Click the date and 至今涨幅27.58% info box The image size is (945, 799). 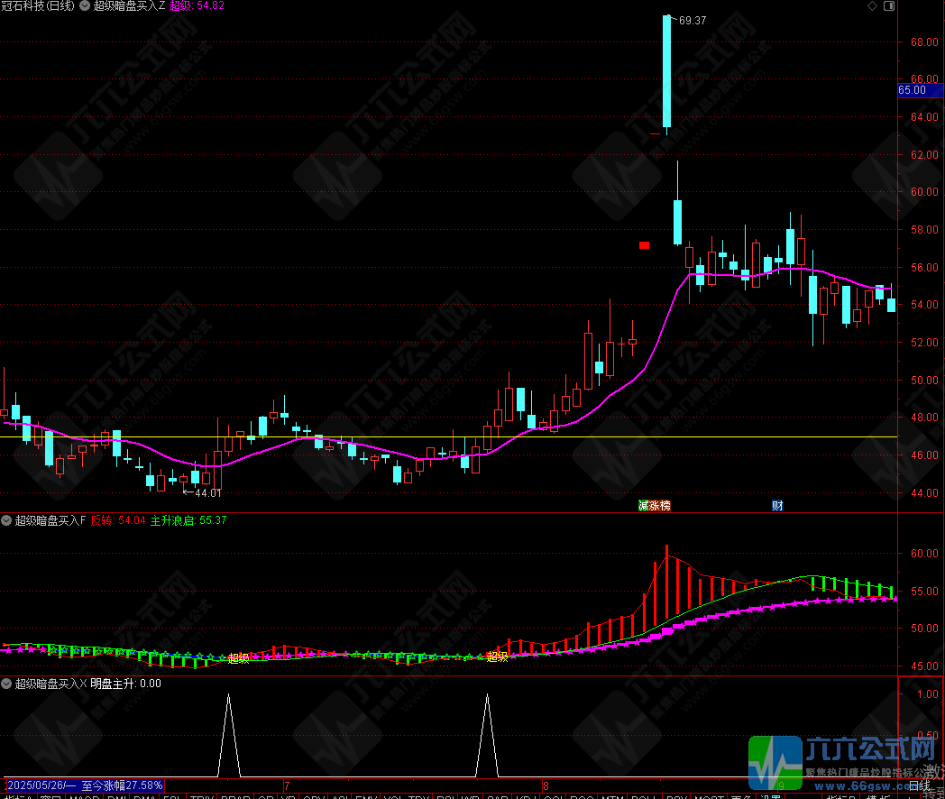pos(82,785)
